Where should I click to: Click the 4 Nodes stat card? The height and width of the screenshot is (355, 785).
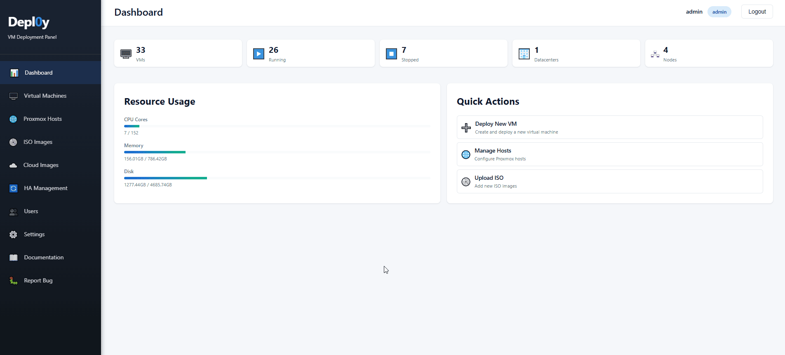(709, 53)
